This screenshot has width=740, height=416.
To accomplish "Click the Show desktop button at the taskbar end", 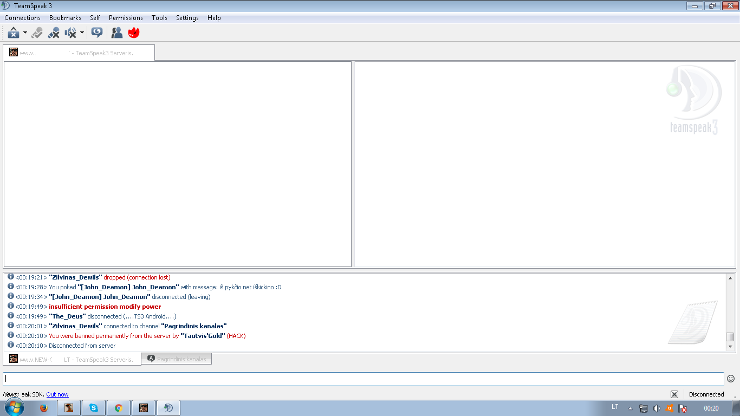I will [x=736, y=408].
